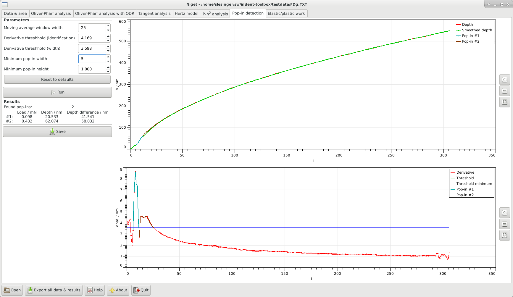This screenshot has width=513, height=297.
Task: Open the P-h² analysis tab
Action: (215, 14)
